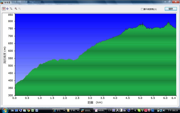180x113 pixels.
Task: Click the green tray icon
Action: (x=139, y=110)
